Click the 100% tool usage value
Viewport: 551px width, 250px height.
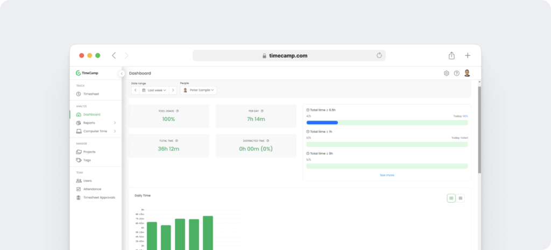tap(168, 119)
